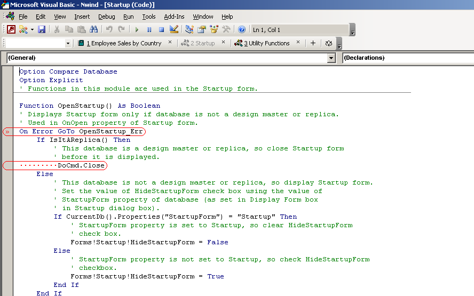
Task: Click the Function OpenStartup() As Boolean line
Action: [90, 106]
